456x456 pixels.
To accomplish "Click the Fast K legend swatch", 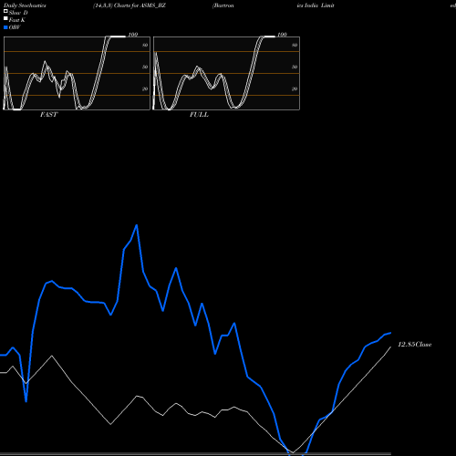I will tap(5, 19).
